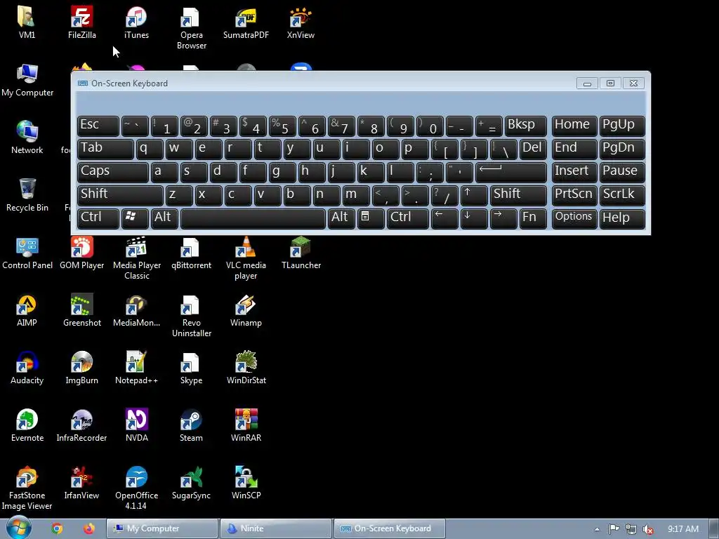Image resolution: width=719 pixels, height=539 pixels.
Task: Select the Recycle Bin icon
Action: [27, 195]
